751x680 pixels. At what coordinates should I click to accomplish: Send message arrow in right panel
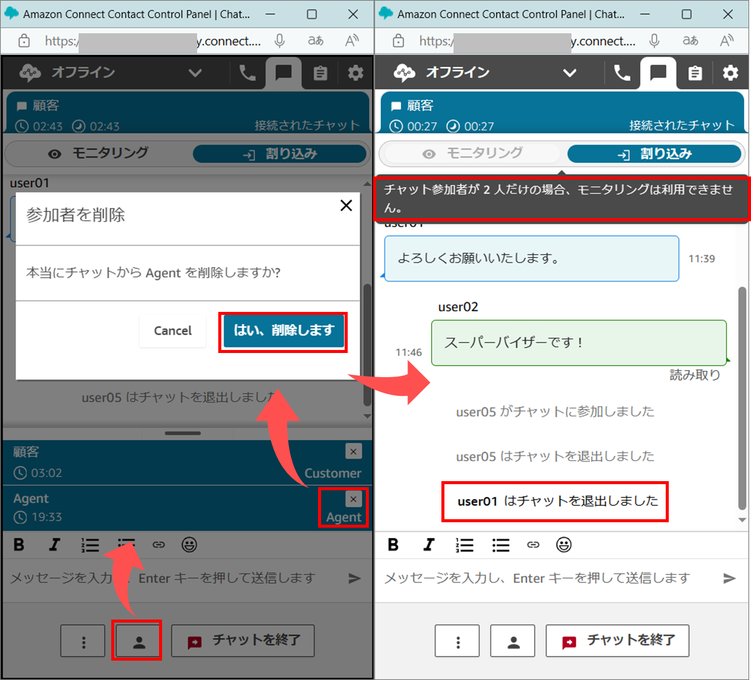click(x=729, y=578)
